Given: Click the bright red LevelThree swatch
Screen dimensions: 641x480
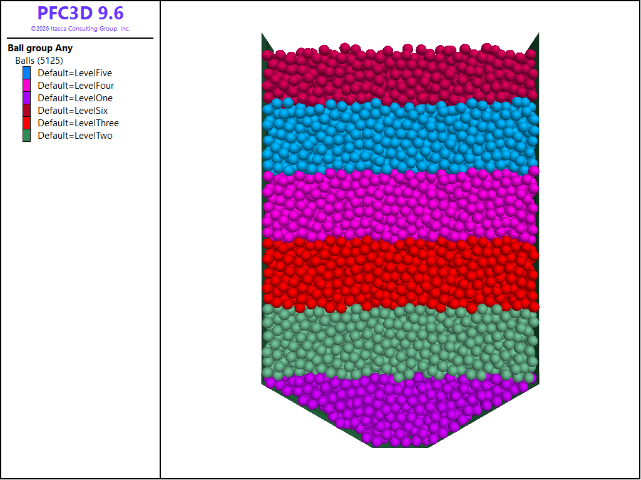Looking at the screenshot, I should [26, 123].
